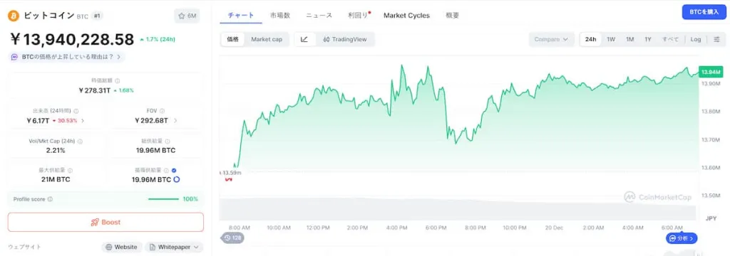Open the 分析 analysis button
Screen dimensions: 730x256
coord(682,238)
